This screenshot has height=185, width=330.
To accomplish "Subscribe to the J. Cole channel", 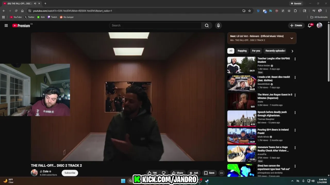I will pyautogui.click(x=70, y=173).
